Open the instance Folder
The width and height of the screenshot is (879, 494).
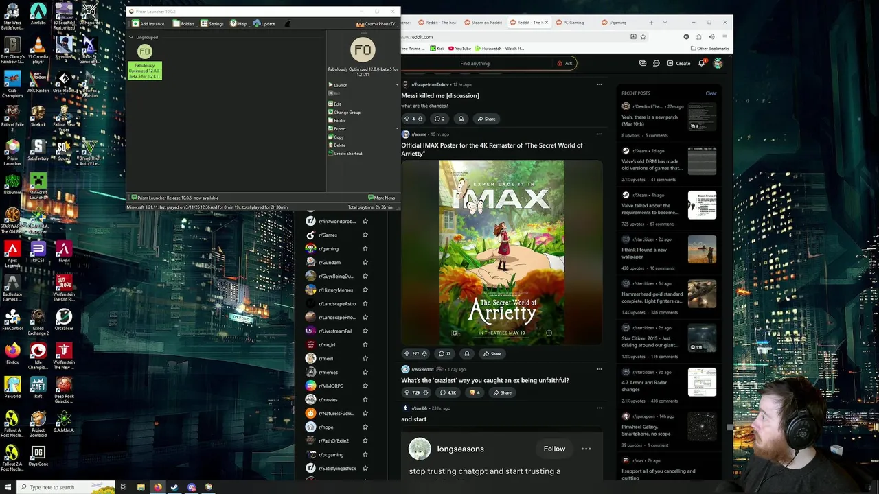click(336, 121)
